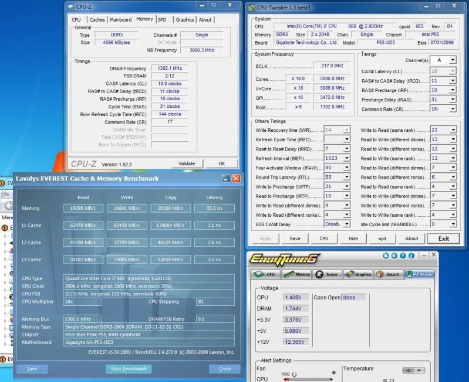Click the Save button in EVEREST benchmark

click(32, 369)
